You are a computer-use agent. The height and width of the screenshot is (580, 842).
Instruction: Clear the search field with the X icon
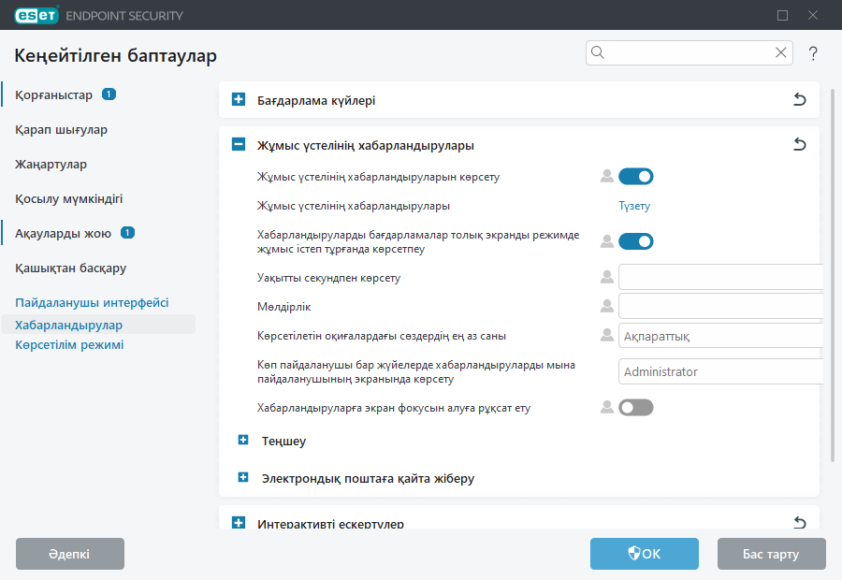[x=780, y=52]
